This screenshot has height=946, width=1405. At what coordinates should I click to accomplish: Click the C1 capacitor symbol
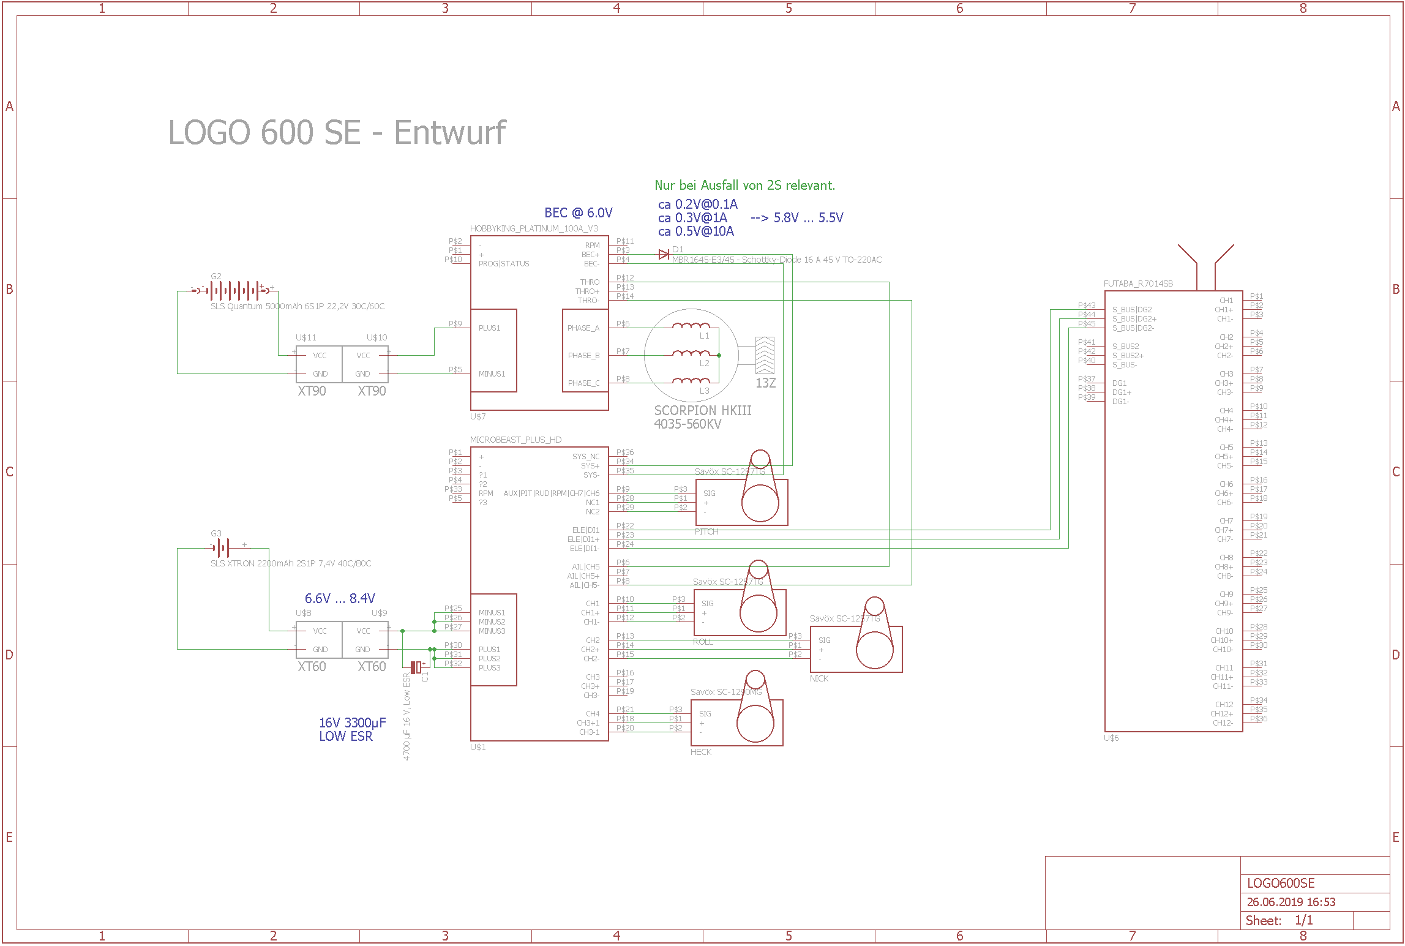point(416,667)
